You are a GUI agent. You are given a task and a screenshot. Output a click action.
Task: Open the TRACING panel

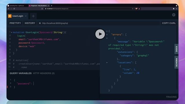pyautogui.click(x=171, y=97)
